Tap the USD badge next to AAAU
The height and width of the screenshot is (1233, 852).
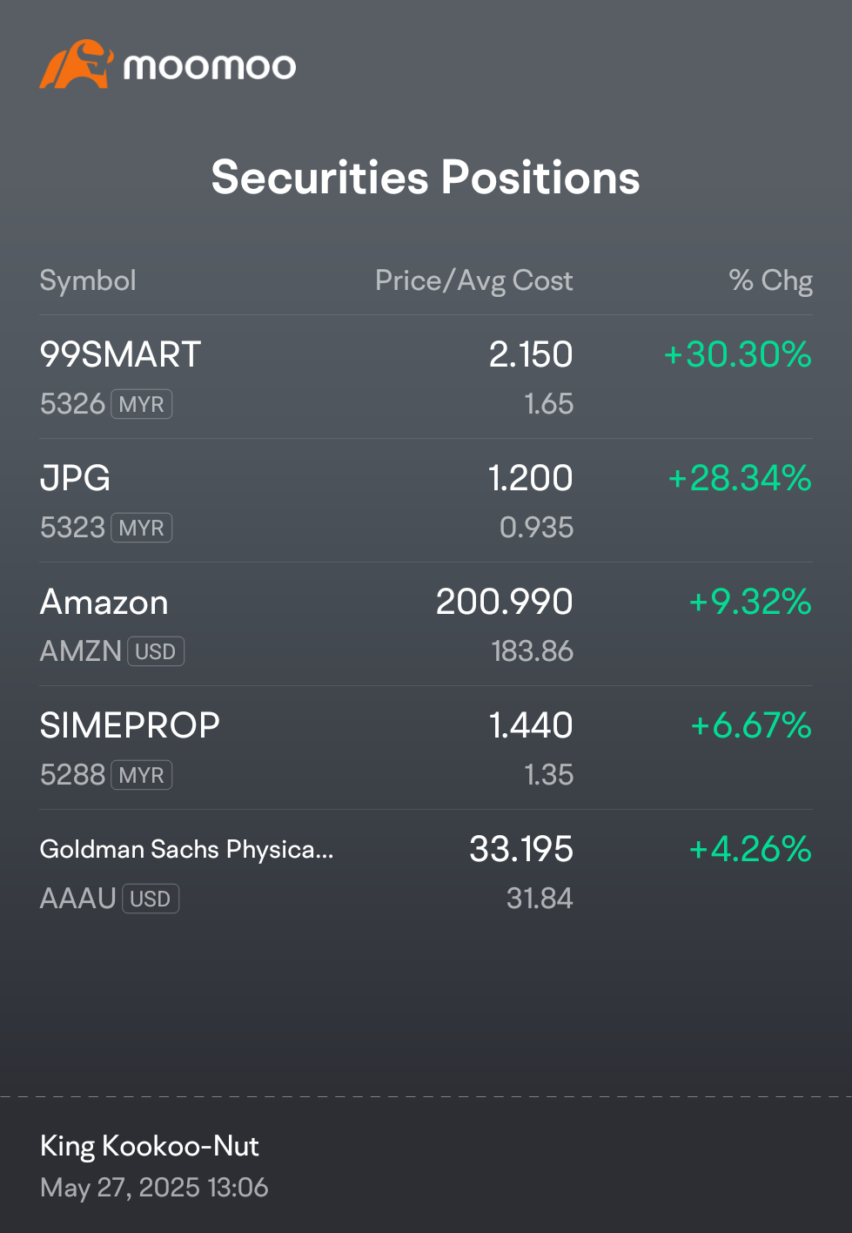pos(151,899)
